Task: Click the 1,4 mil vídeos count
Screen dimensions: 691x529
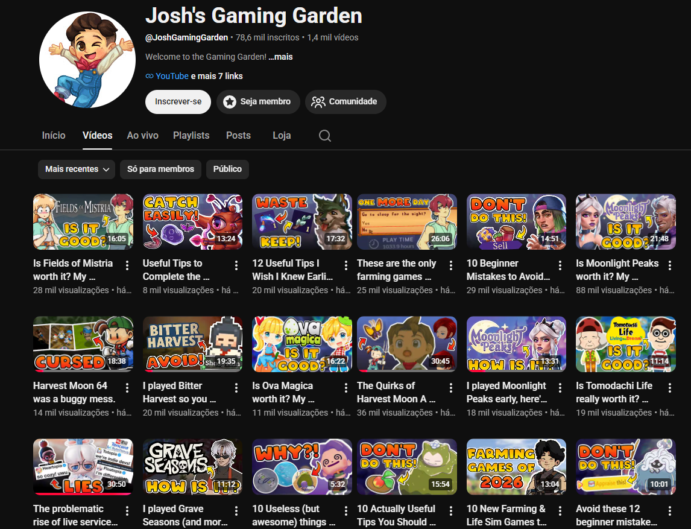Action: click(333, 38)
